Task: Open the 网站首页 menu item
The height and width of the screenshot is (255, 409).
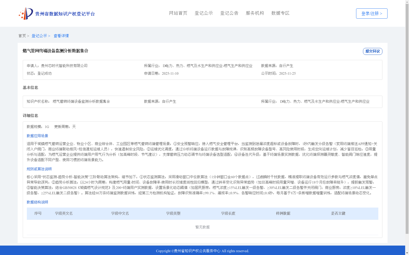Action: [x=178, y=13]
